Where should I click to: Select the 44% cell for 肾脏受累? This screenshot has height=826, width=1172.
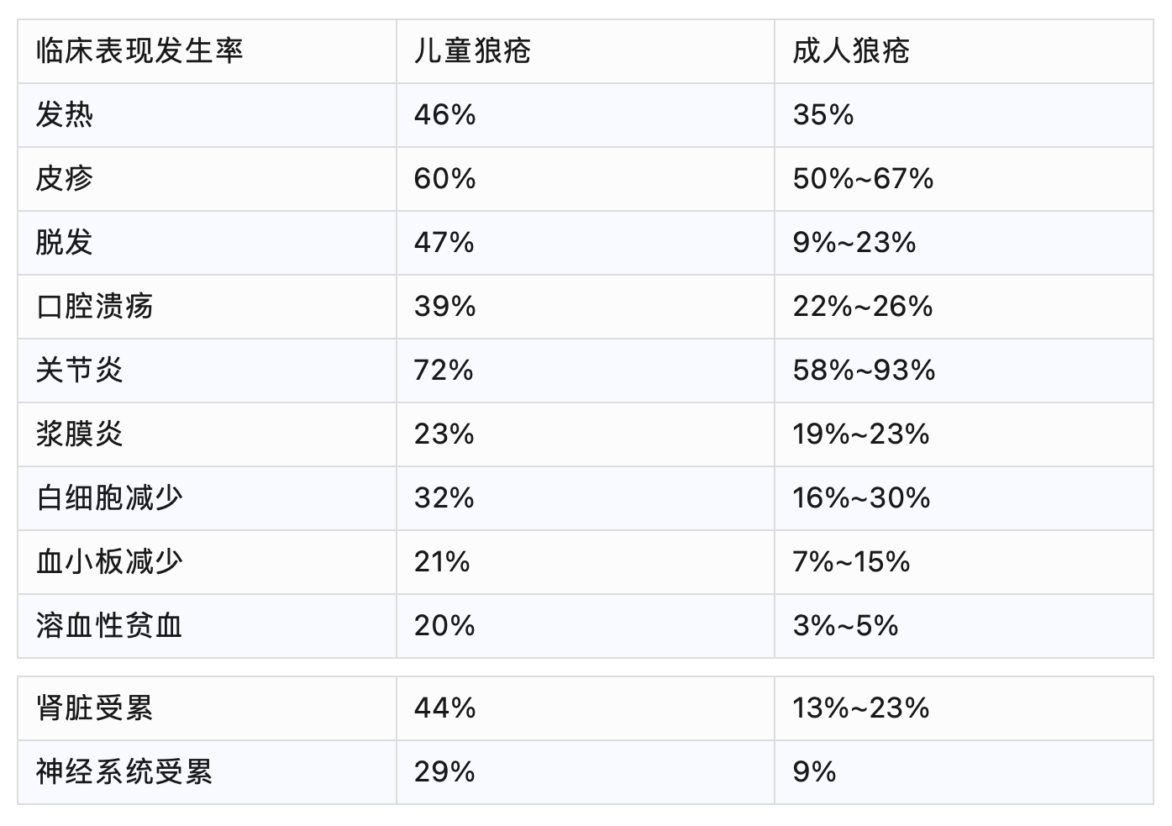coord(444,708)
